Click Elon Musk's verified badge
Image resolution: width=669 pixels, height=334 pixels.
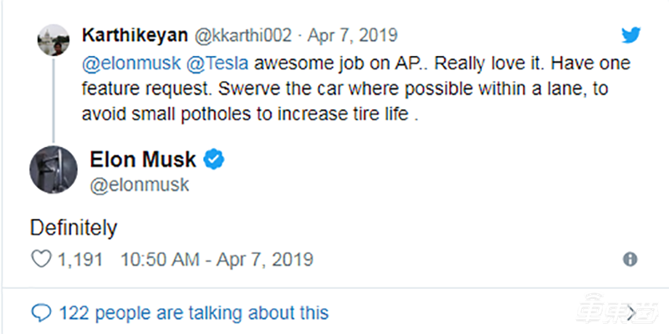pos(214,159)
